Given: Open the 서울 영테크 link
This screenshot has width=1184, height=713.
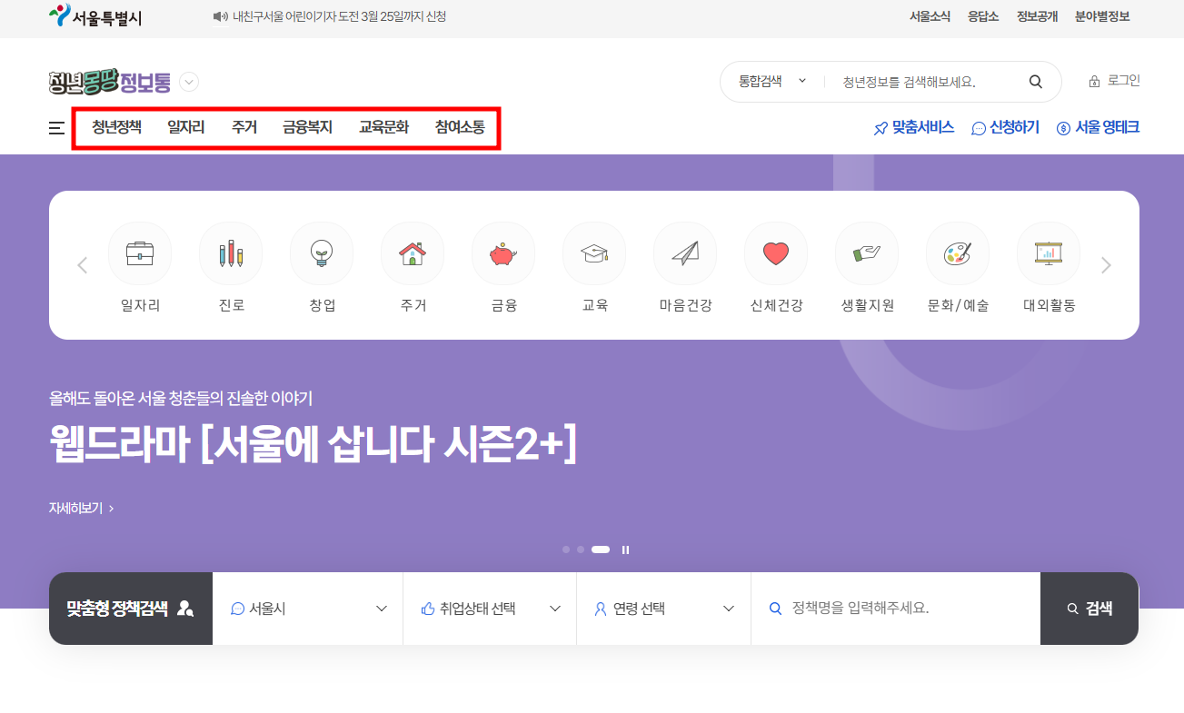Looking at the screenshot, I should (1098, 128).
